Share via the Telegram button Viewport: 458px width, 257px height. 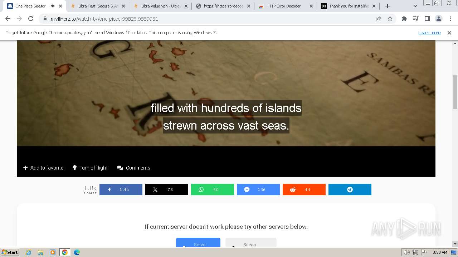pos(350,190)
